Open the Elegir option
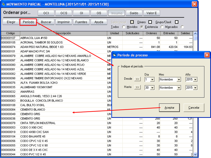Image resolution: width=211 pixels, height=158 pixels. click(x=11, y=22)
